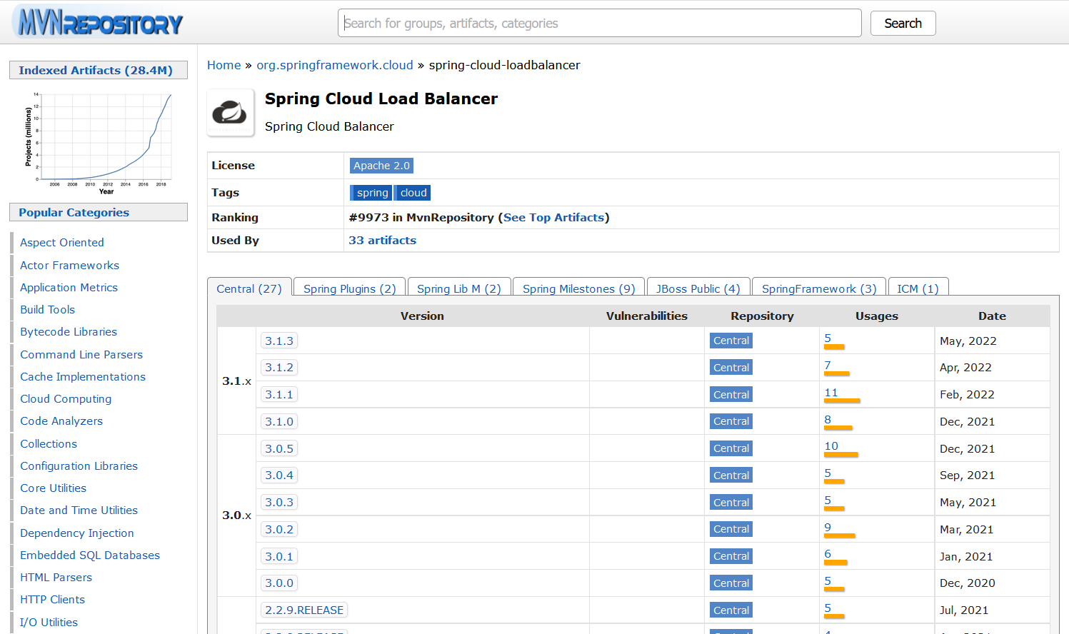The width and height of the screenshot is (1069, 634).
Task: Open version 3.0.1
Action: (279, 557)
